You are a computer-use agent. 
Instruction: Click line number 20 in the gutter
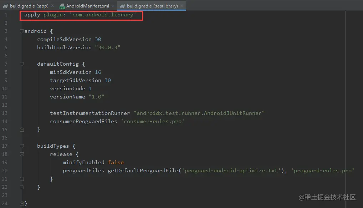pos(5,171)
